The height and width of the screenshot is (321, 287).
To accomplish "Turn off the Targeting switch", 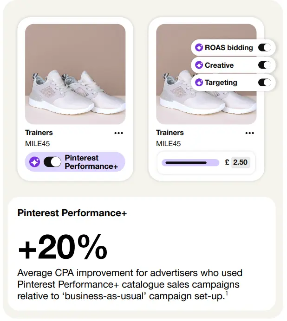I will coord(264,83).
